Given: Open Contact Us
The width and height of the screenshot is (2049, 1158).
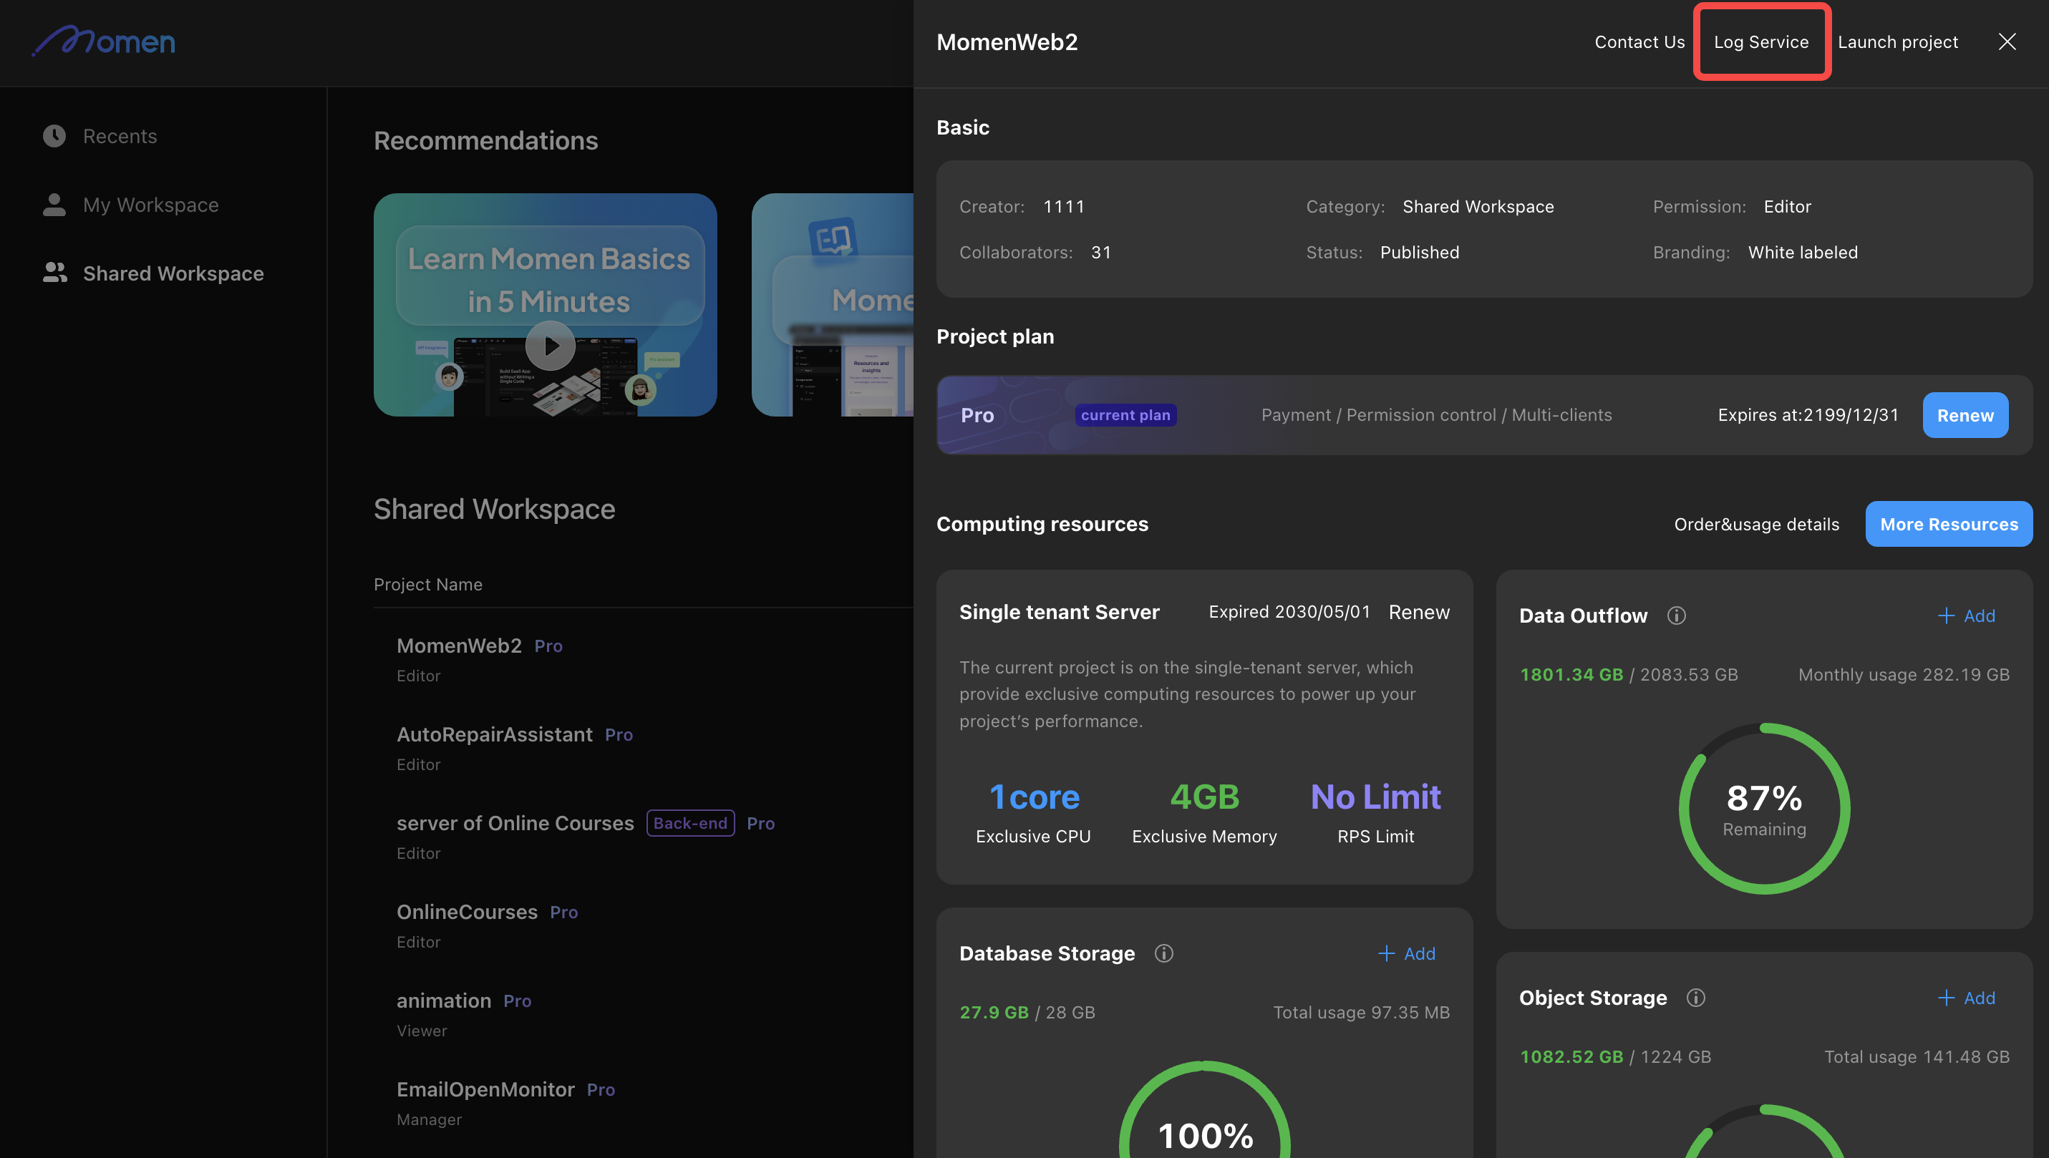Looking at the screenshot, I should click(x=1639, y=42).
